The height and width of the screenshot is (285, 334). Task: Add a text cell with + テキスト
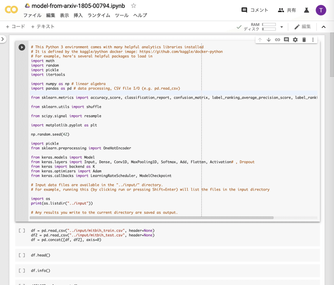(x=43, y=26)
